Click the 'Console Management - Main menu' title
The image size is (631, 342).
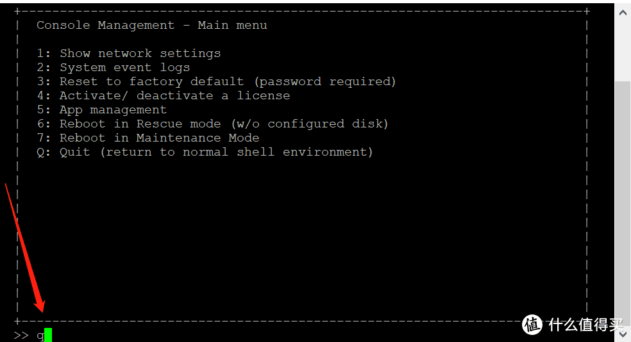pos(151,25)
